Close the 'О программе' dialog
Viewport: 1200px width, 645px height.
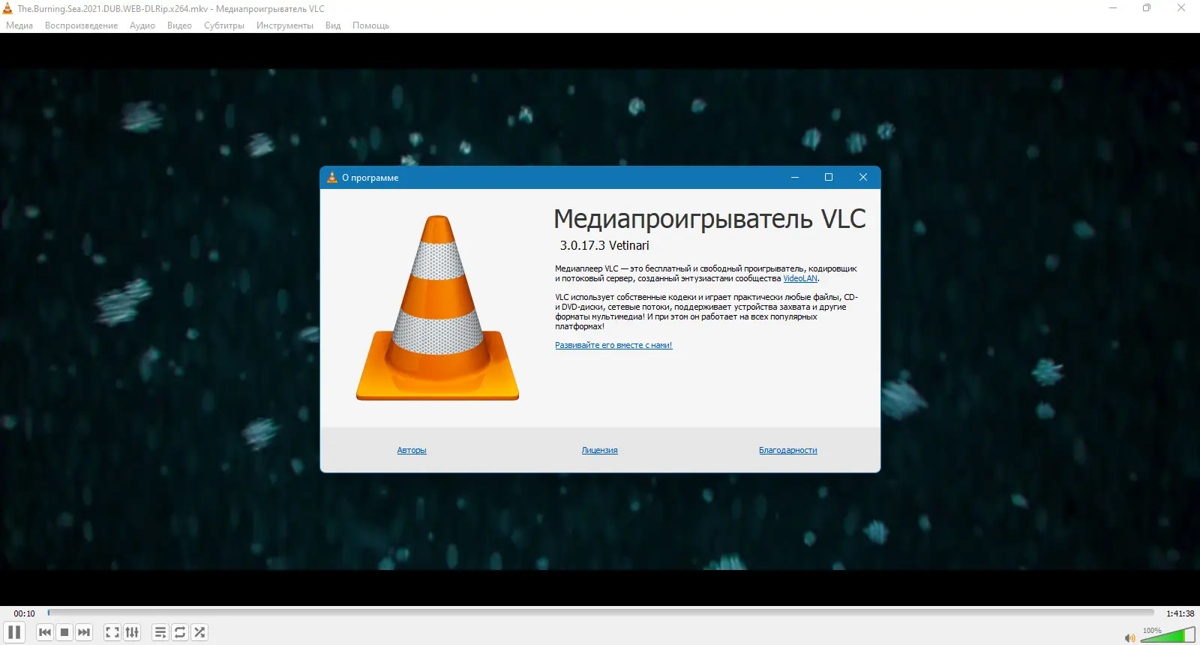click(863, 178)
